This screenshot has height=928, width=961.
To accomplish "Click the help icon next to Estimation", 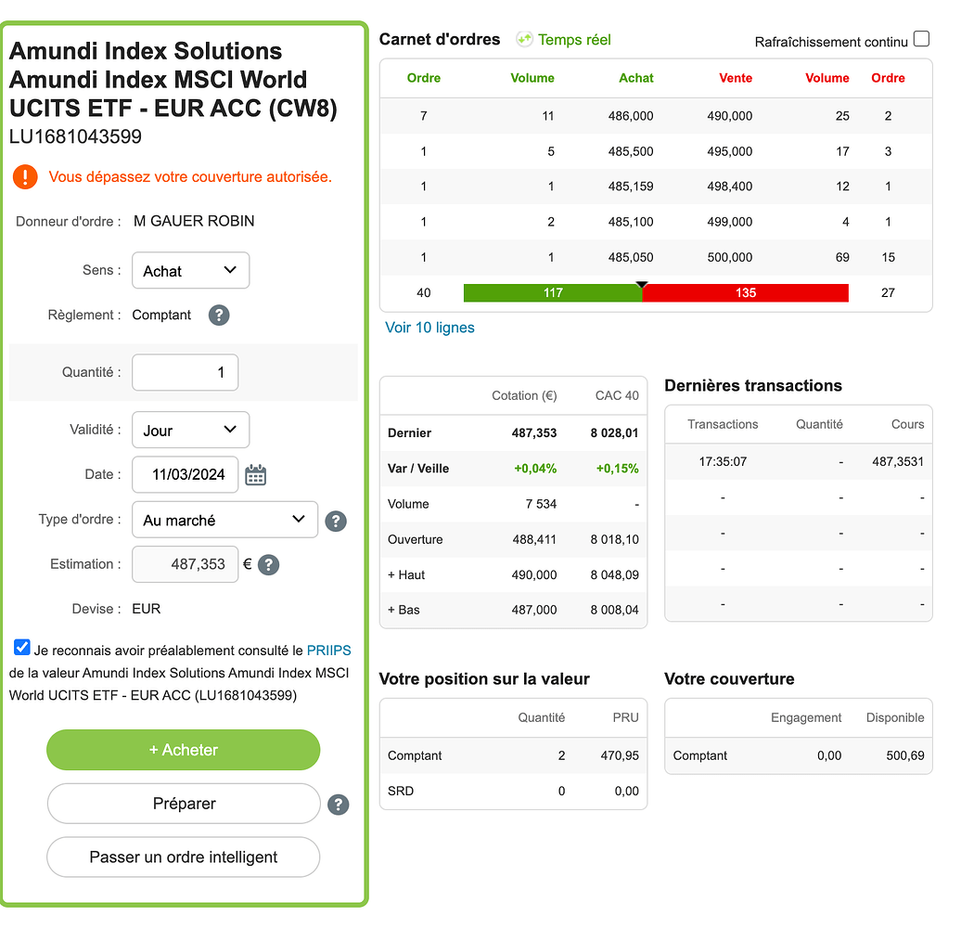I will click(x=268, y=564).
